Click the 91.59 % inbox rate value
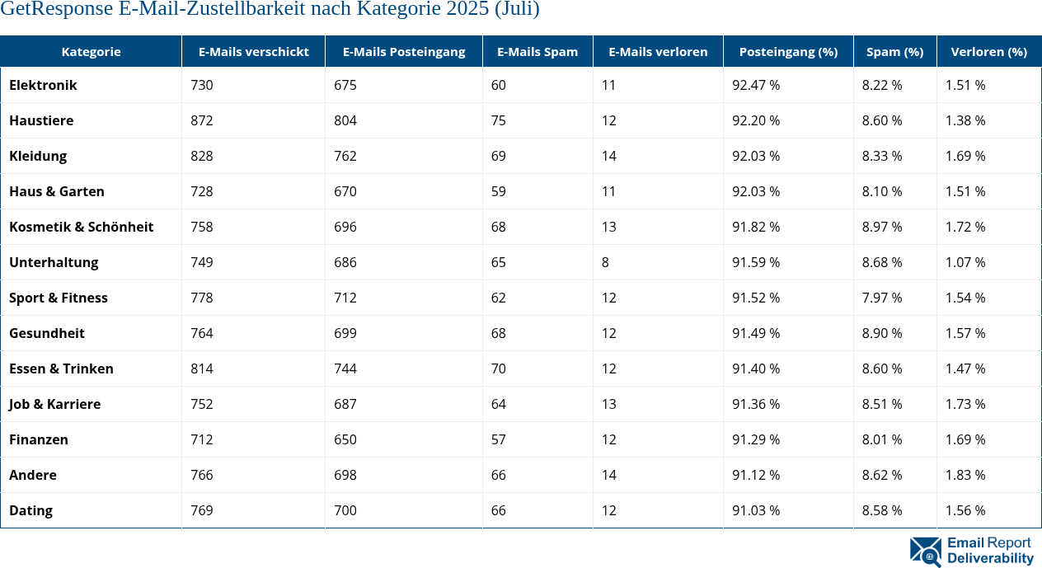Image resolution: width=1042 pixels, height=568 pixels. tap(756, 262)
